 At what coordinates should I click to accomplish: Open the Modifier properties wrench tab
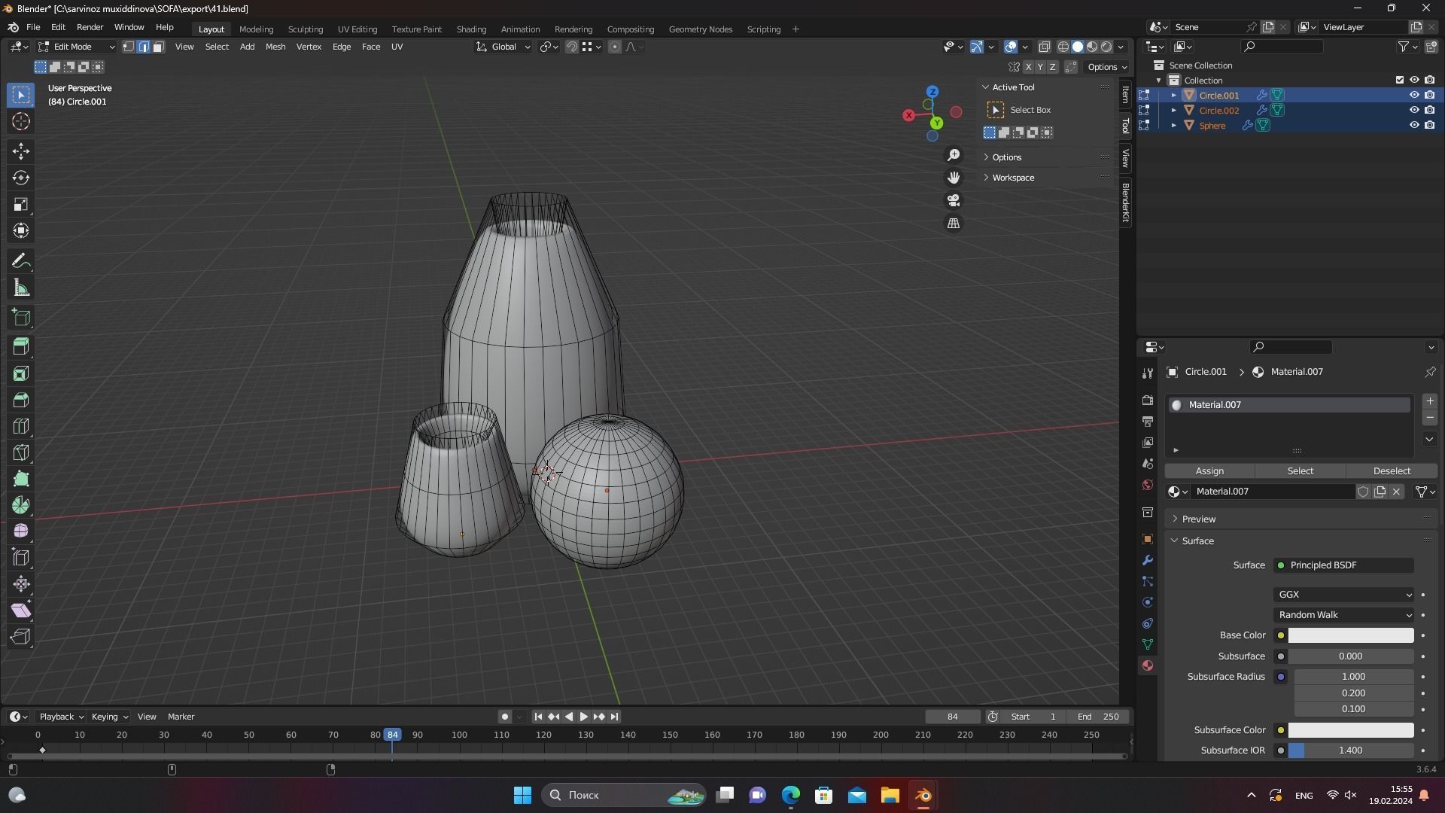click(x=1148, y=560)
